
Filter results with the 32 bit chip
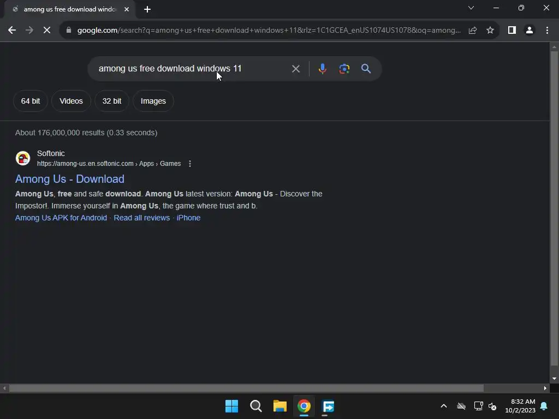[x=111, y=101]
